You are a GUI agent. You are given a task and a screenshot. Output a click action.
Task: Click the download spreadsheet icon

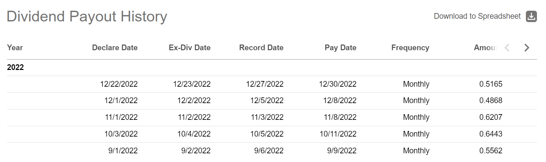(531, 16)
